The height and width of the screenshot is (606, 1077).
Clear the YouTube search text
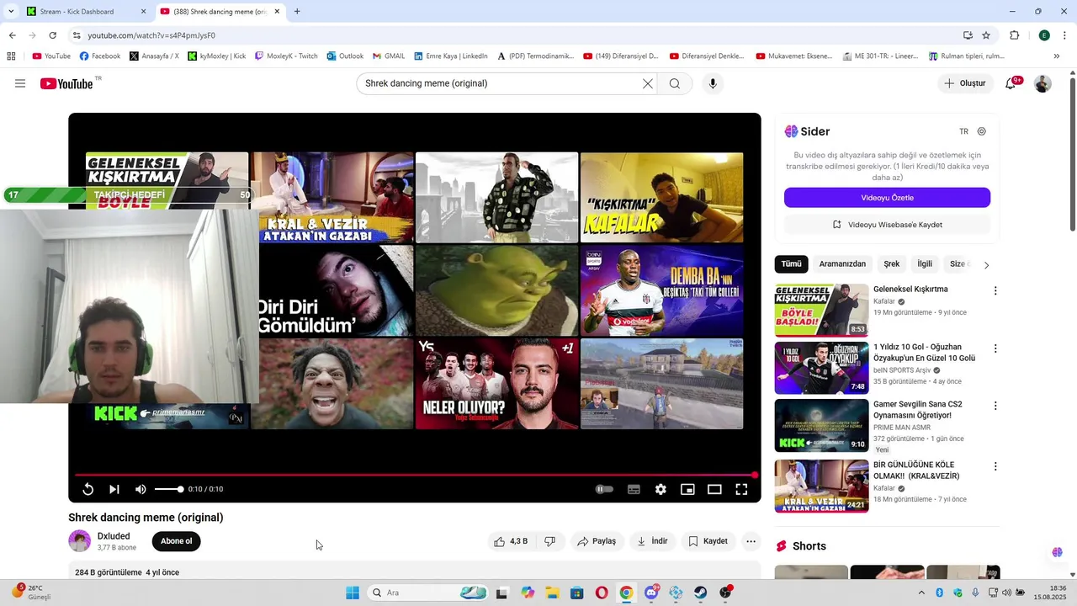(x=648, y=83)
